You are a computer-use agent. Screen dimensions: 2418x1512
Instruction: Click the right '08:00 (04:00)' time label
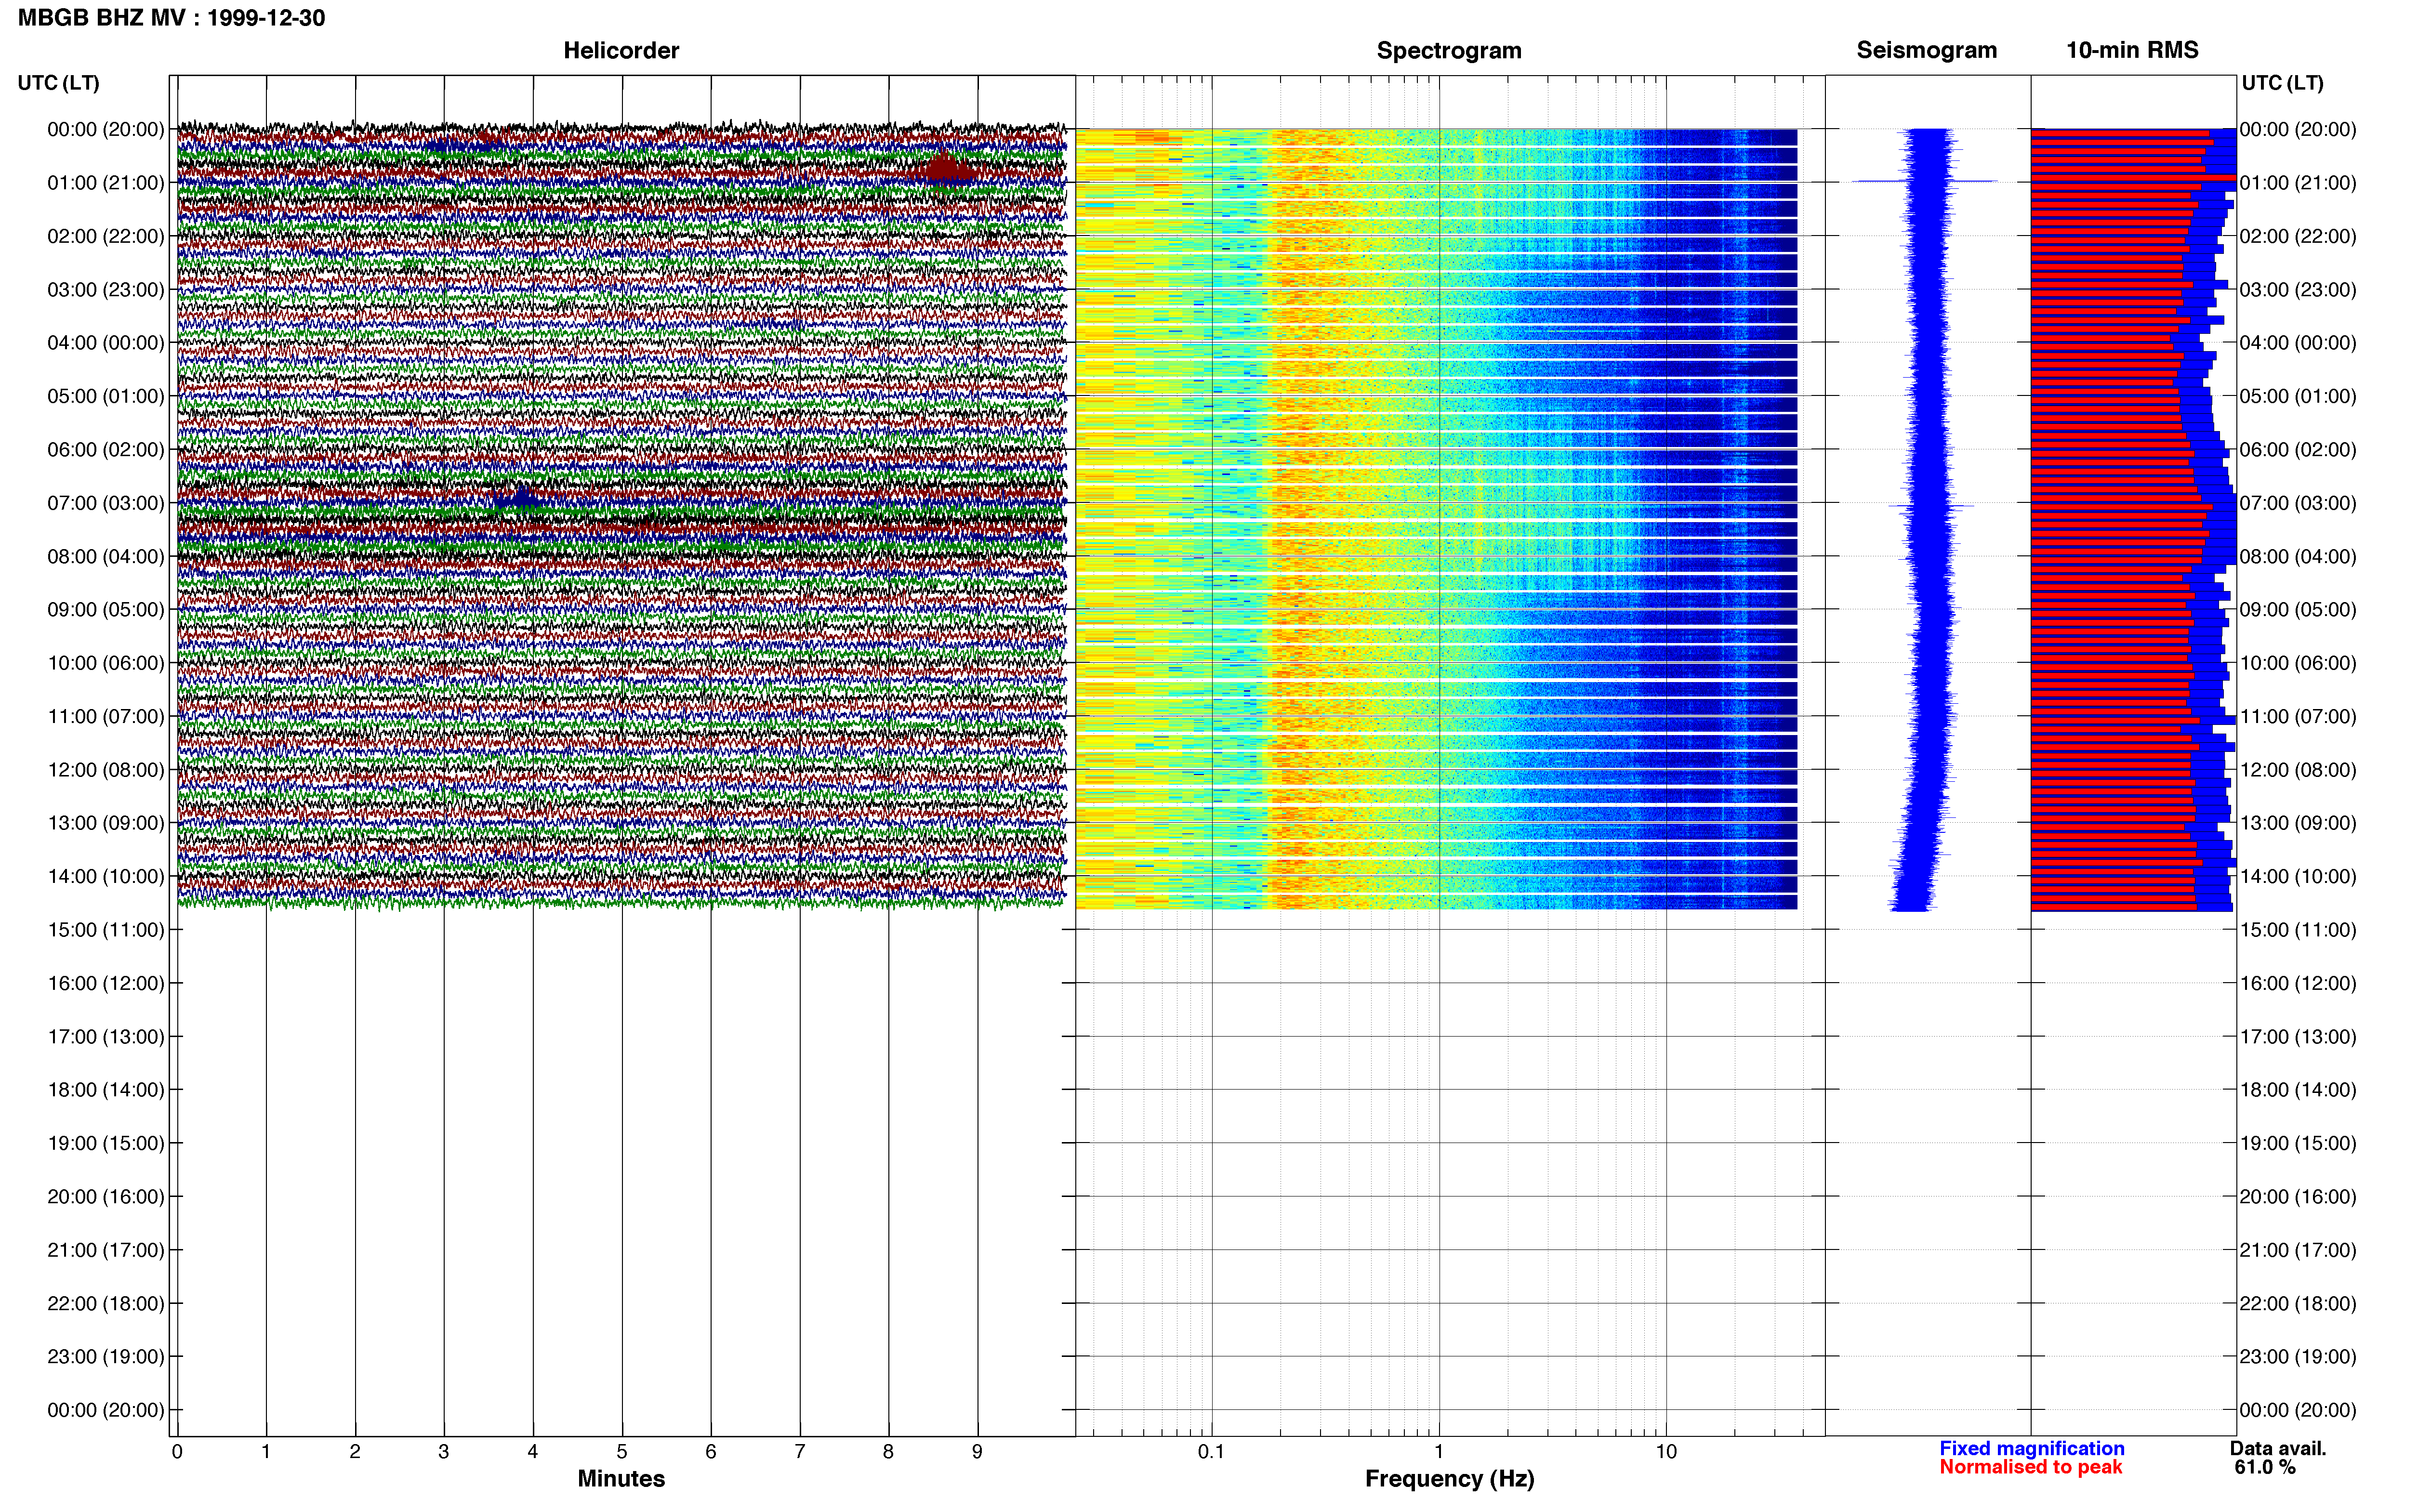coord(2298,557)
